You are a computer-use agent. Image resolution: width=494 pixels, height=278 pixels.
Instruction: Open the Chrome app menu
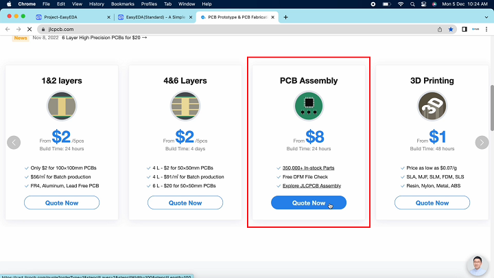point(27,4)
